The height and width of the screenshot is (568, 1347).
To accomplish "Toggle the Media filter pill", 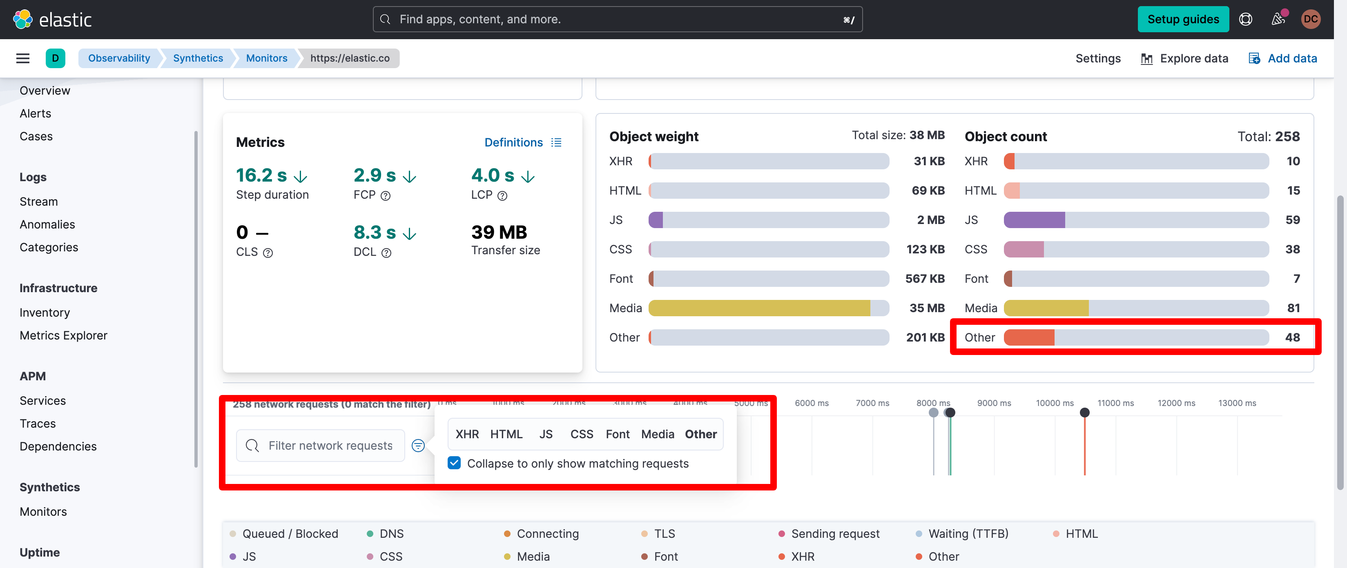I will pyautogui.click(x=657, y=434).
